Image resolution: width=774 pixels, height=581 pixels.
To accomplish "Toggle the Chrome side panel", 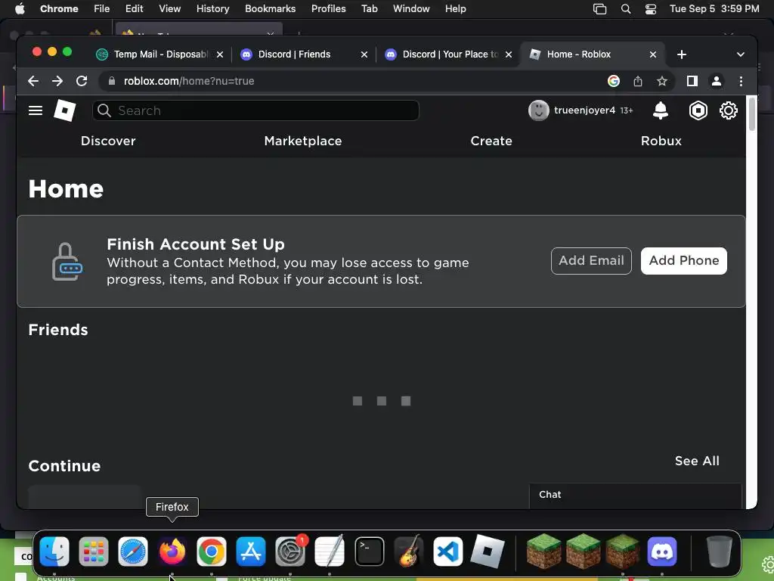I will 692,81.
